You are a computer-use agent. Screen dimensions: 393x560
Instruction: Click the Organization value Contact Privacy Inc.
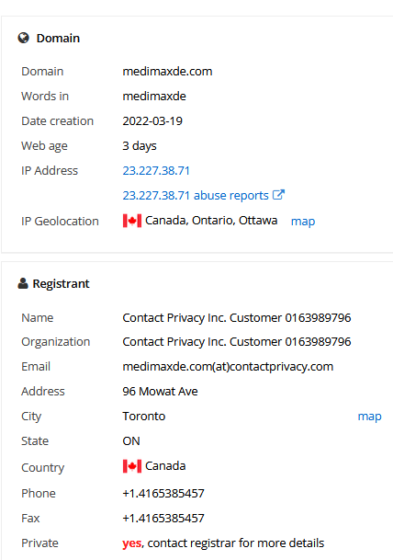coord(237,342)
